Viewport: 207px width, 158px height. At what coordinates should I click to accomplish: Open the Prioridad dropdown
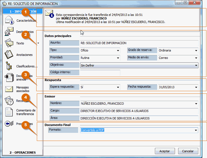click(x=118, y=58)
